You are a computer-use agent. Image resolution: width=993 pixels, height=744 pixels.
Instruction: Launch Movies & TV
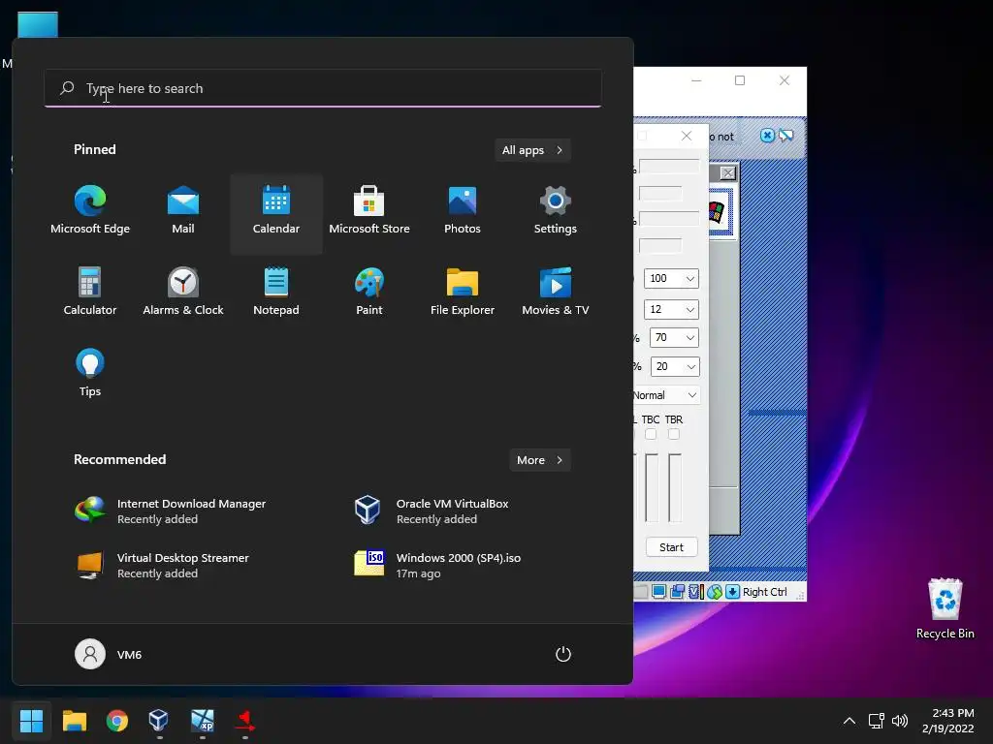(556, 293)
